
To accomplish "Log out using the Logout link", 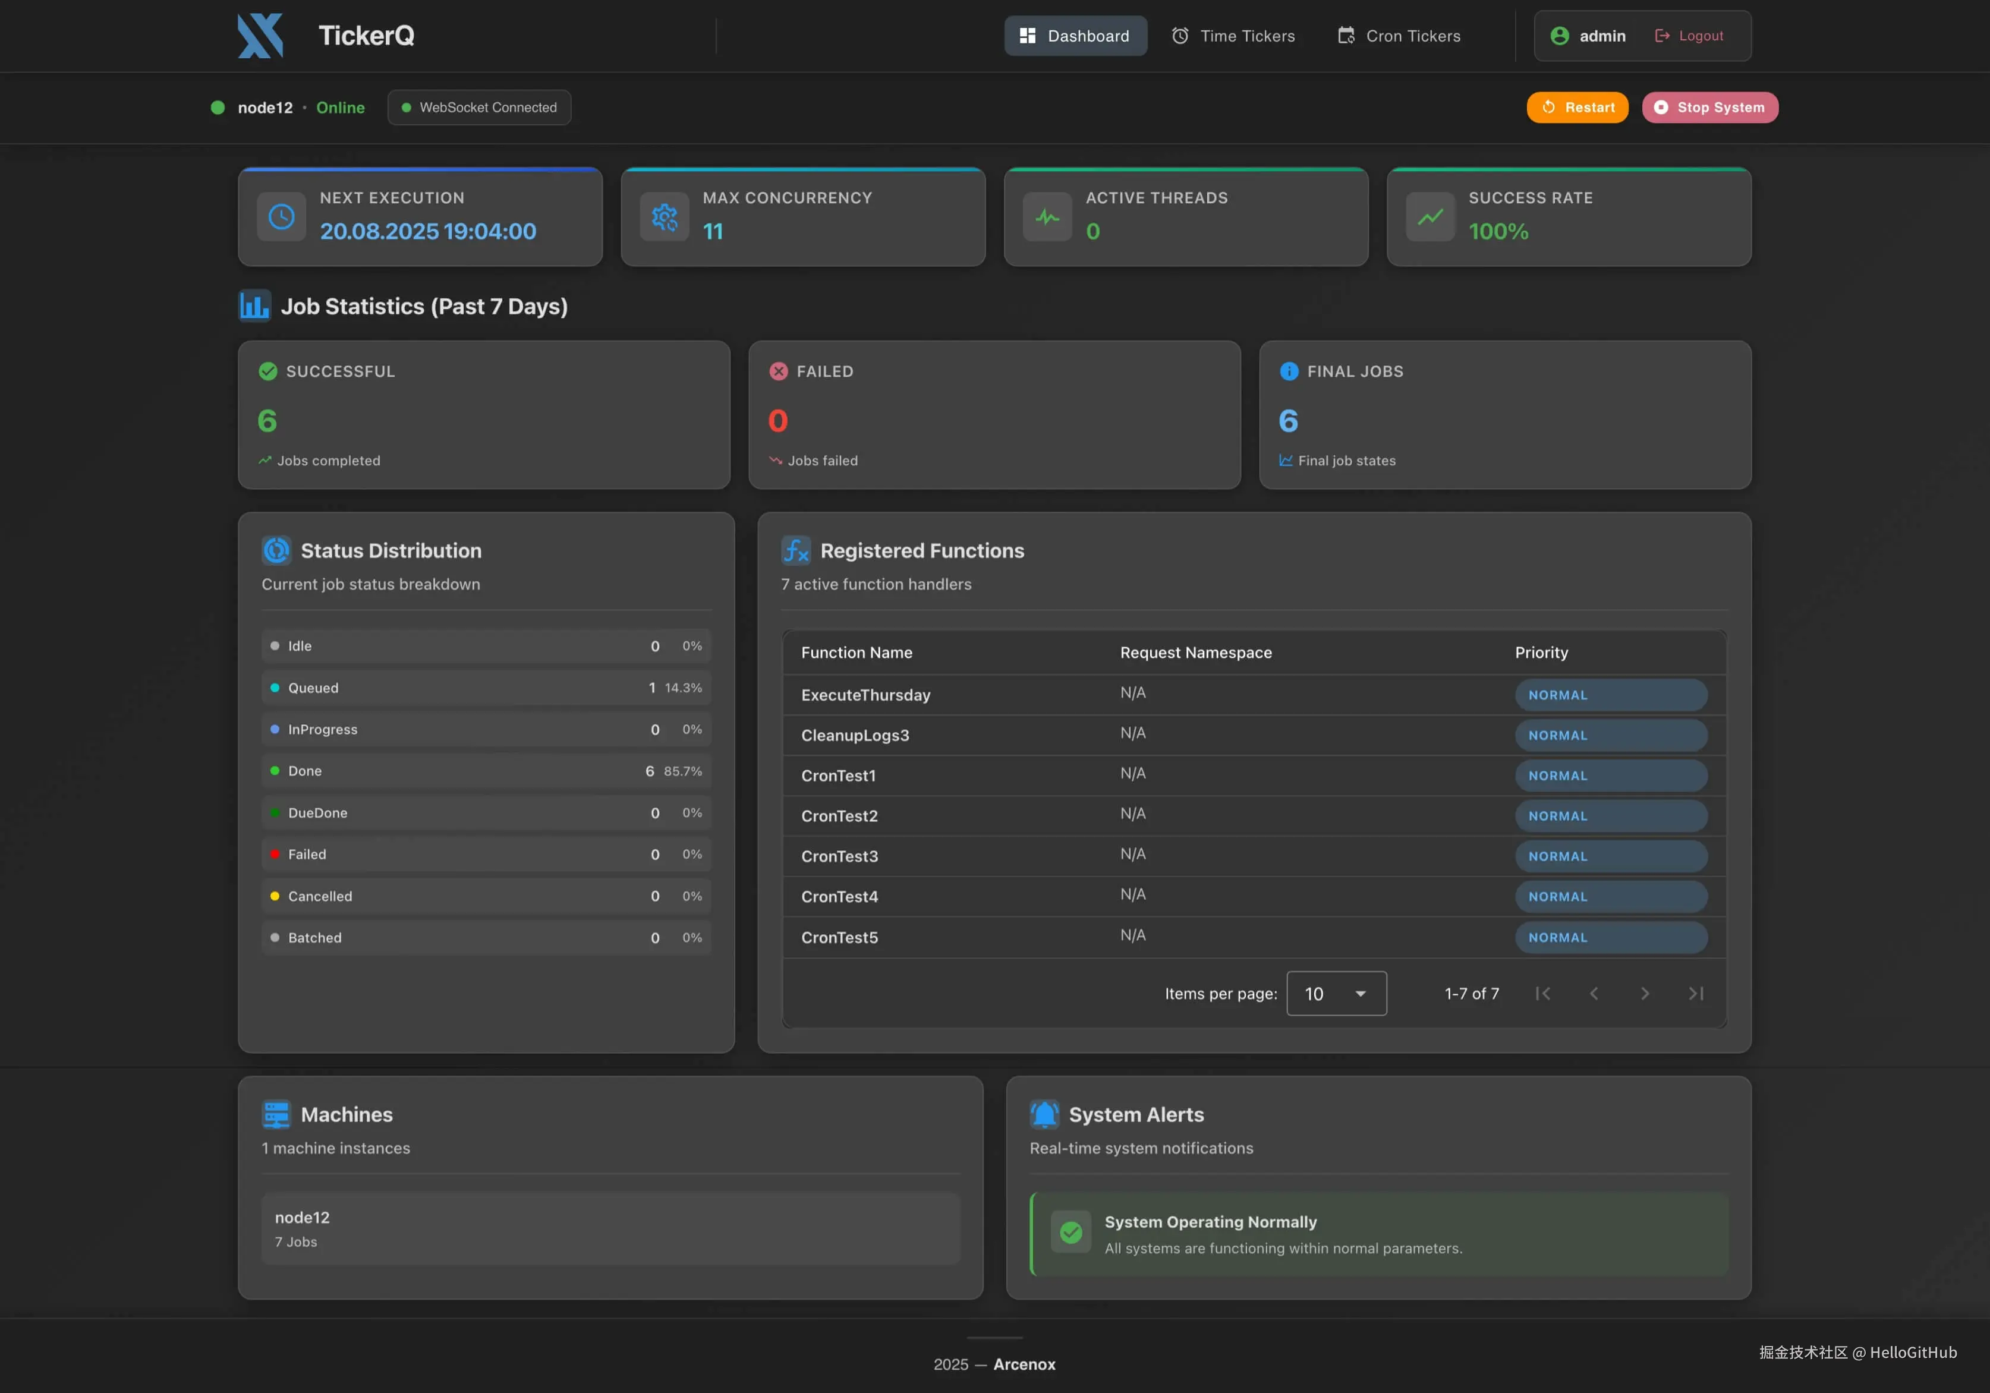I will coord(1689,36).
